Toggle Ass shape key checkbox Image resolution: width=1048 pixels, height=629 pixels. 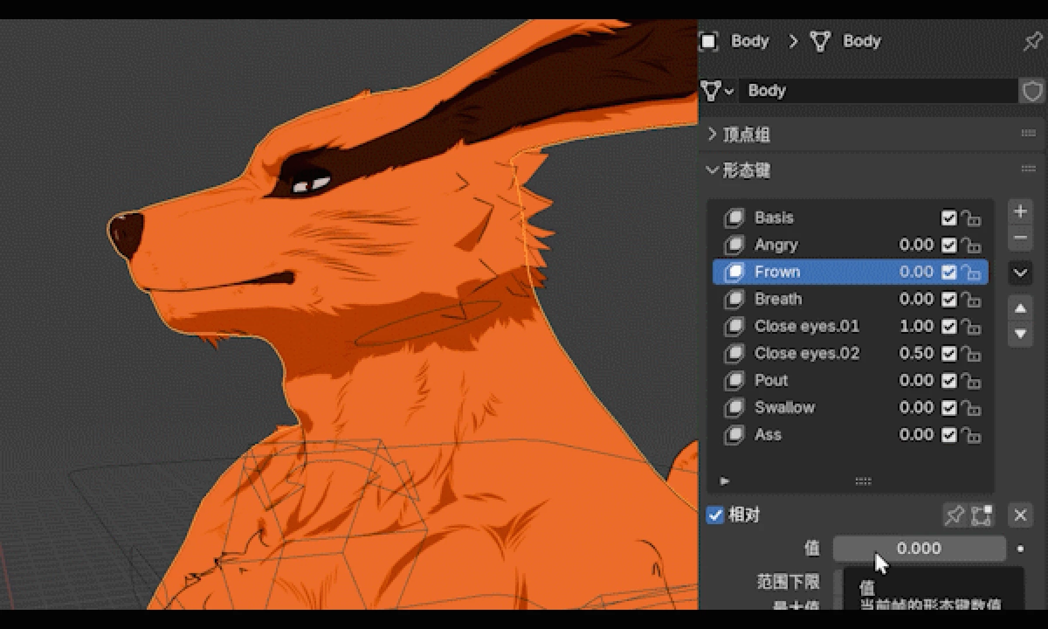(x=949, y=435)
